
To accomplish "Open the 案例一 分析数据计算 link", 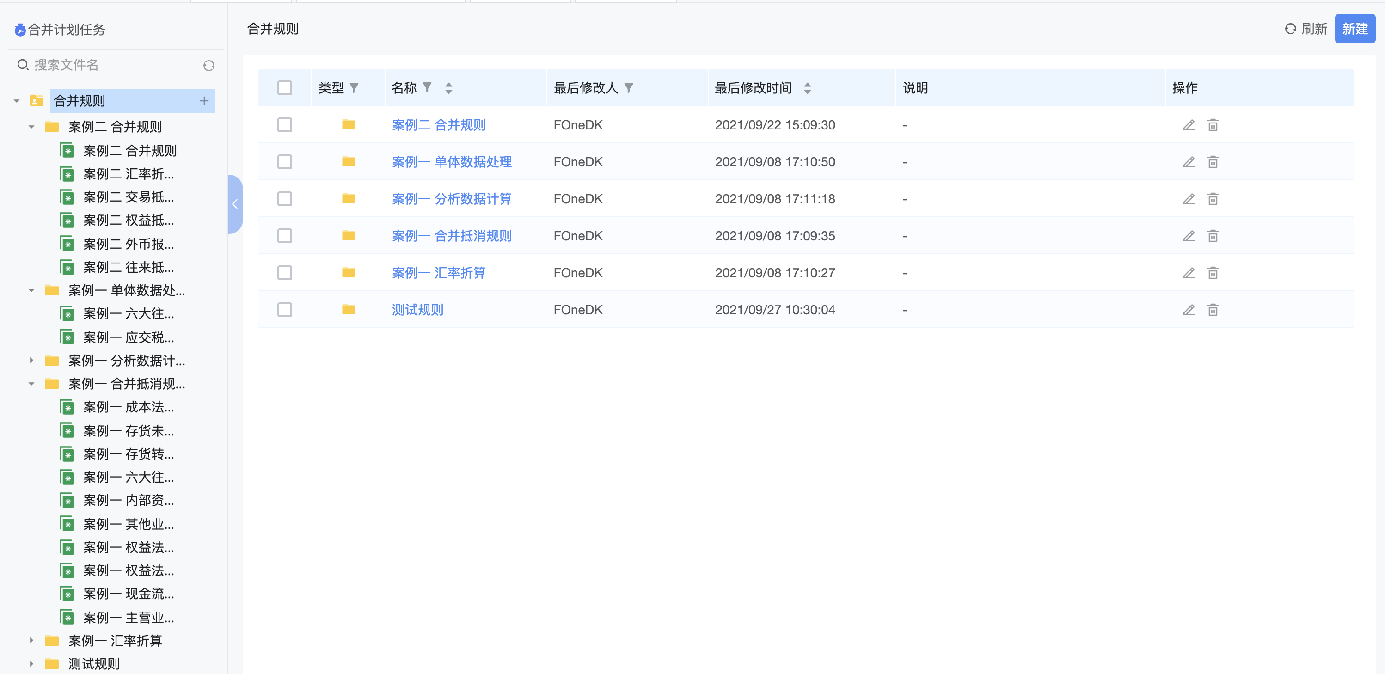I will pyautogui.click(x=452, y=199).
